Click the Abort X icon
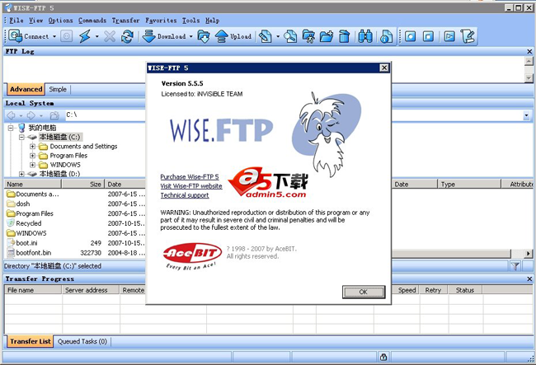The height and width of the screenshot is (365, 536). point(110,36)
